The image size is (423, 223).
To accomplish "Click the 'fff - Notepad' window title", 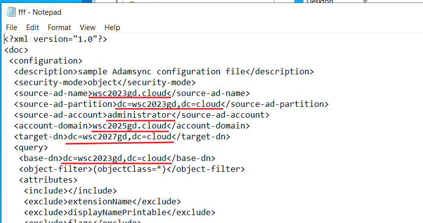I will click(x=40, y=12).
